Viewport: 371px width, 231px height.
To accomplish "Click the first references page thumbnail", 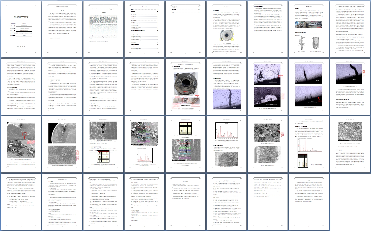I will tap(226, 202).
